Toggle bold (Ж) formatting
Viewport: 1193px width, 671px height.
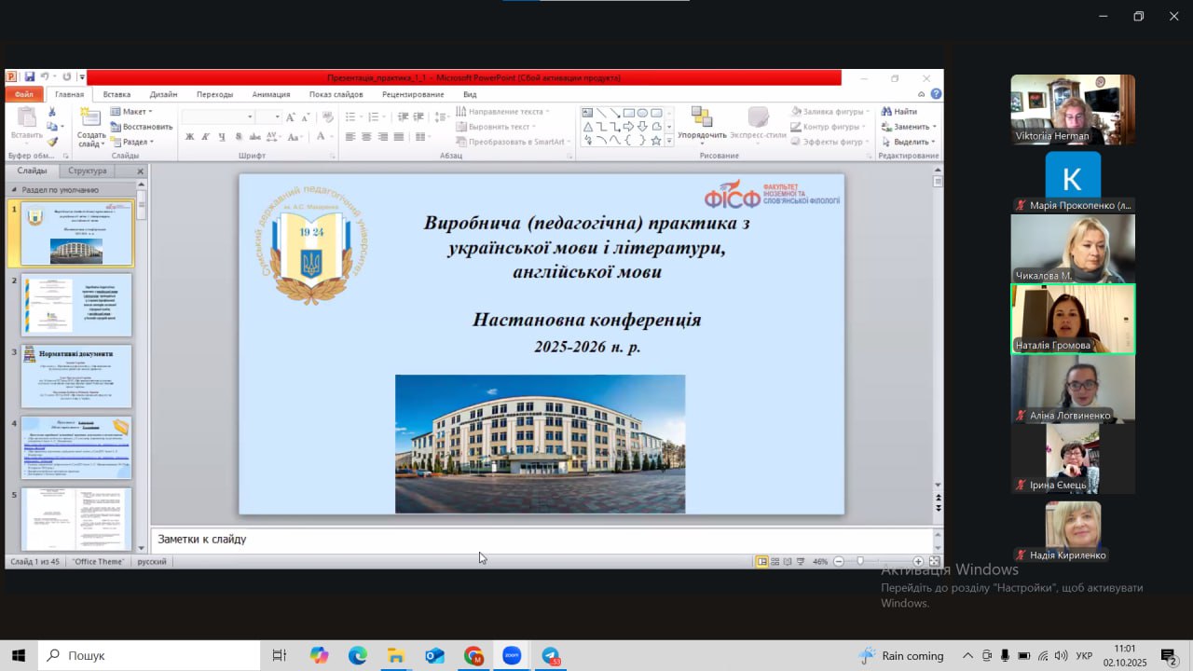tap(190, 137)
